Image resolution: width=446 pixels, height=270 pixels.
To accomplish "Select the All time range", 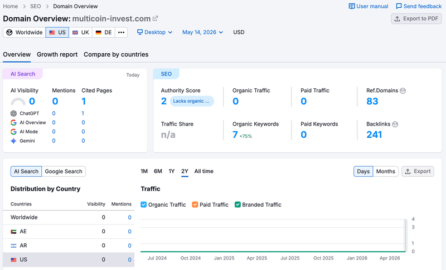I will point(203,171).
